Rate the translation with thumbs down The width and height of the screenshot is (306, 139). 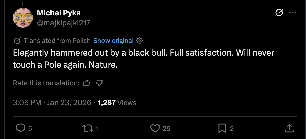coord(100,83)
